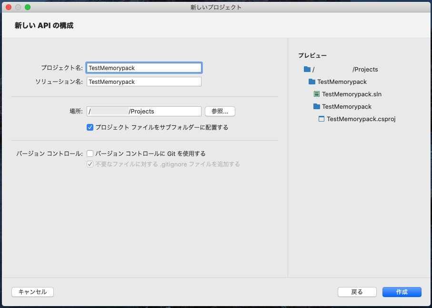Click the green zoom button of the dialog

27,7
